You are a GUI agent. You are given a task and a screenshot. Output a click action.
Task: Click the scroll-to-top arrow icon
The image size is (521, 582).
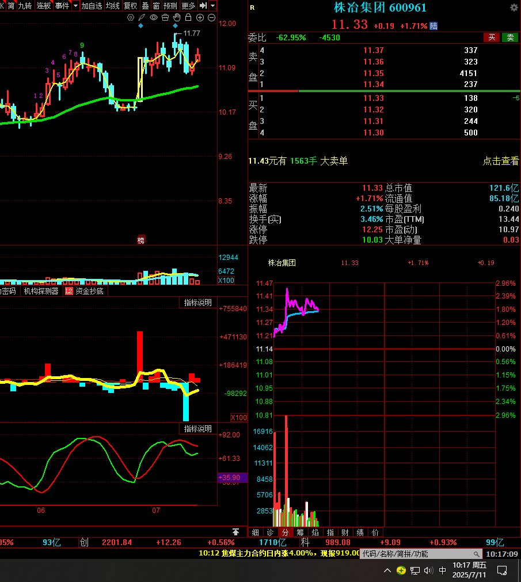point(235,532)
